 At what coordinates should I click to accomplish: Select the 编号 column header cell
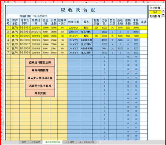tap(8, 22)
